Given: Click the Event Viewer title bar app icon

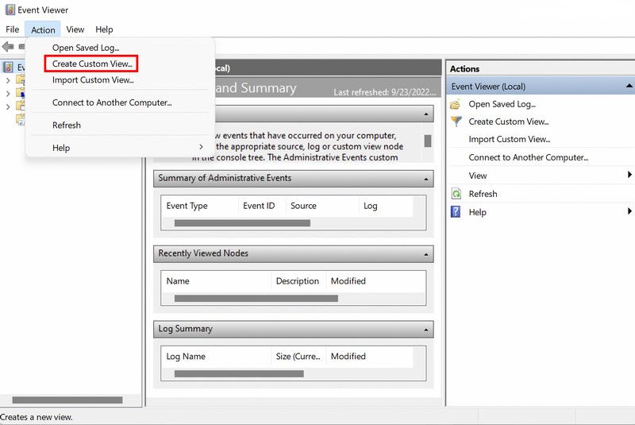Looking at the screenshot, I should [9, 10].
